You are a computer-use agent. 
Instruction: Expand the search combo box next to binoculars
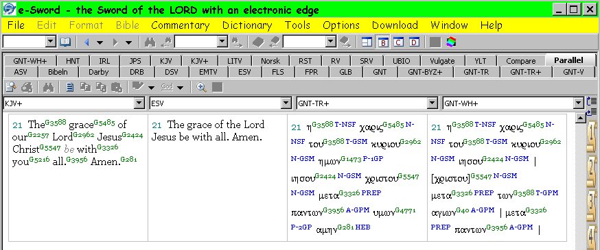(x=222, y=42)
